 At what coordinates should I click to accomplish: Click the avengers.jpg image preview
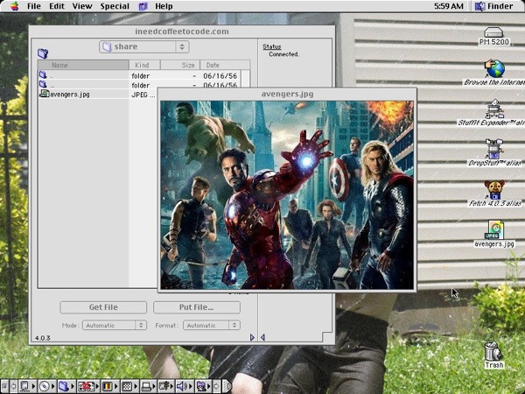[x=287, y=195]
